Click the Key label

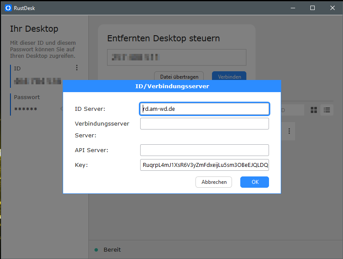[81, 165]
